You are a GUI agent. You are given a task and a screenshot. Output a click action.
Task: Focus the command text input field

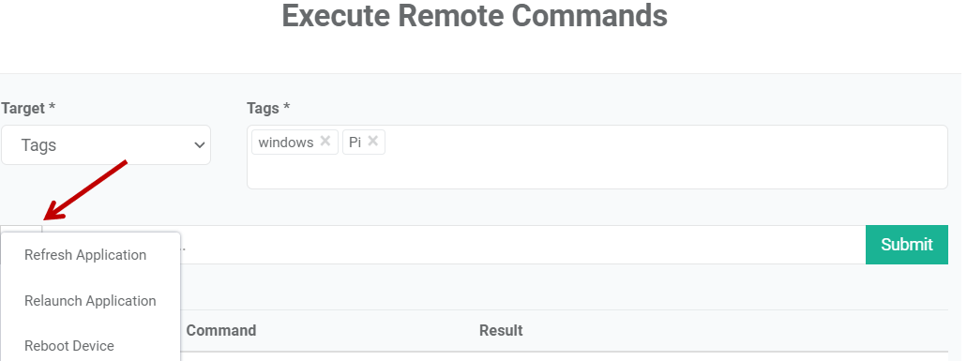coord(523,245)
